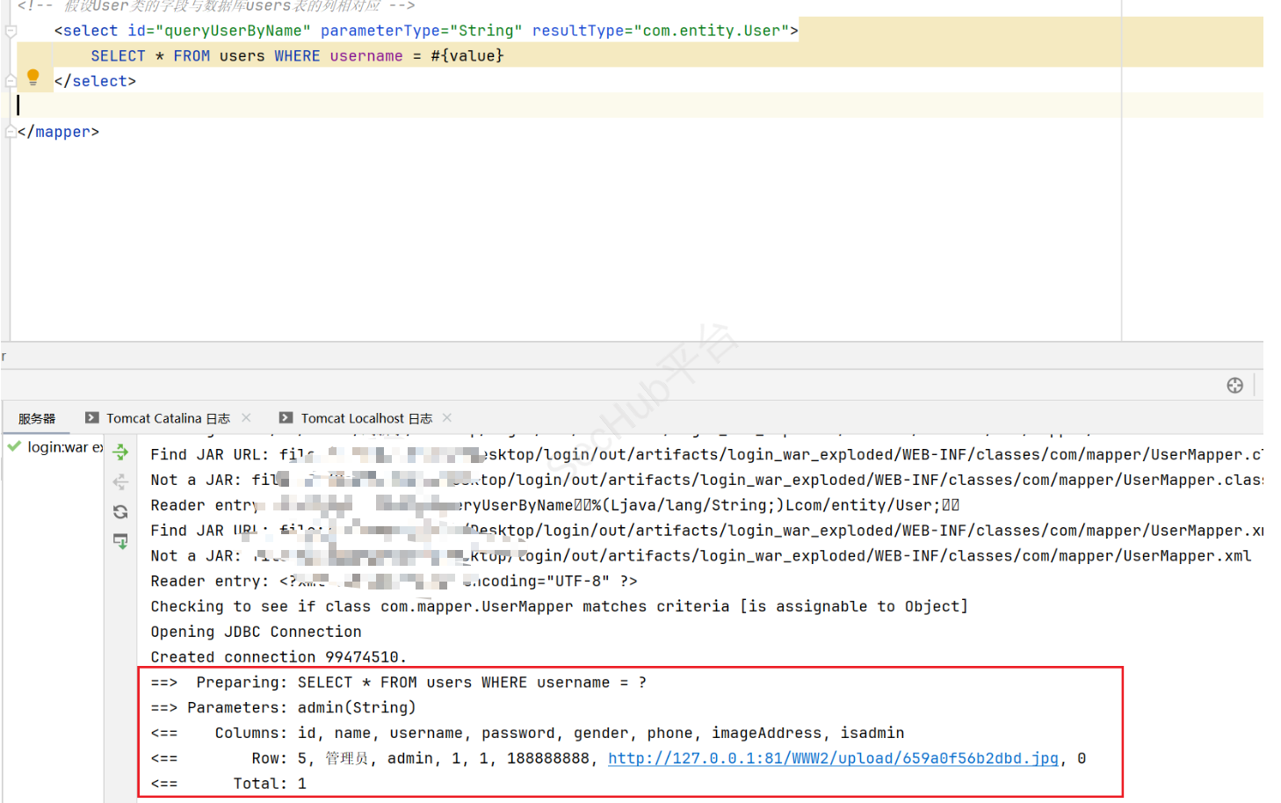Screen dimensions: 1281x803
Task: Open the Tomcat Catalina 日志 tab
Action: [x=168, y=419]
